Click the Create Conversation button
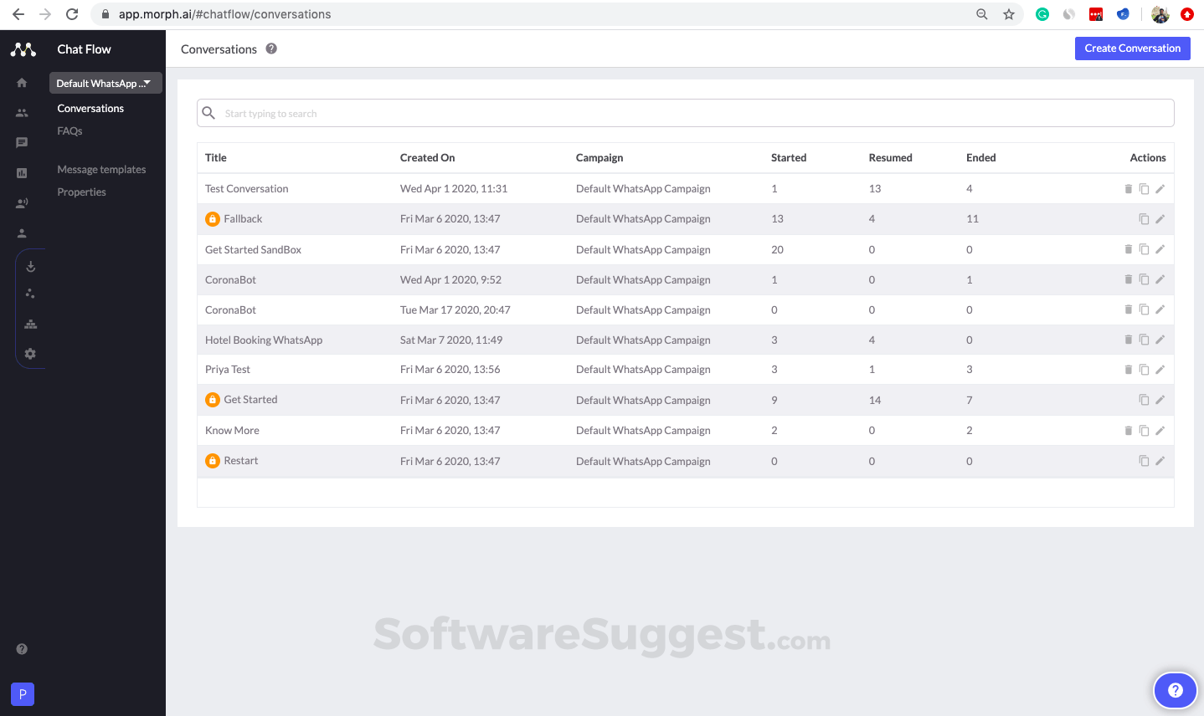The height and width of the screenshot is (716, 1204). click(x=1132, y=49)
